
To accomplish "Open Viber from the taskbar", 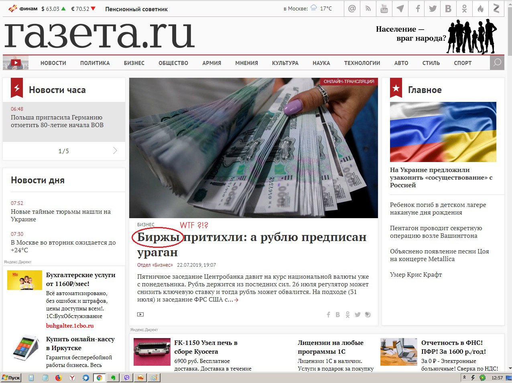I will point(127,378).
